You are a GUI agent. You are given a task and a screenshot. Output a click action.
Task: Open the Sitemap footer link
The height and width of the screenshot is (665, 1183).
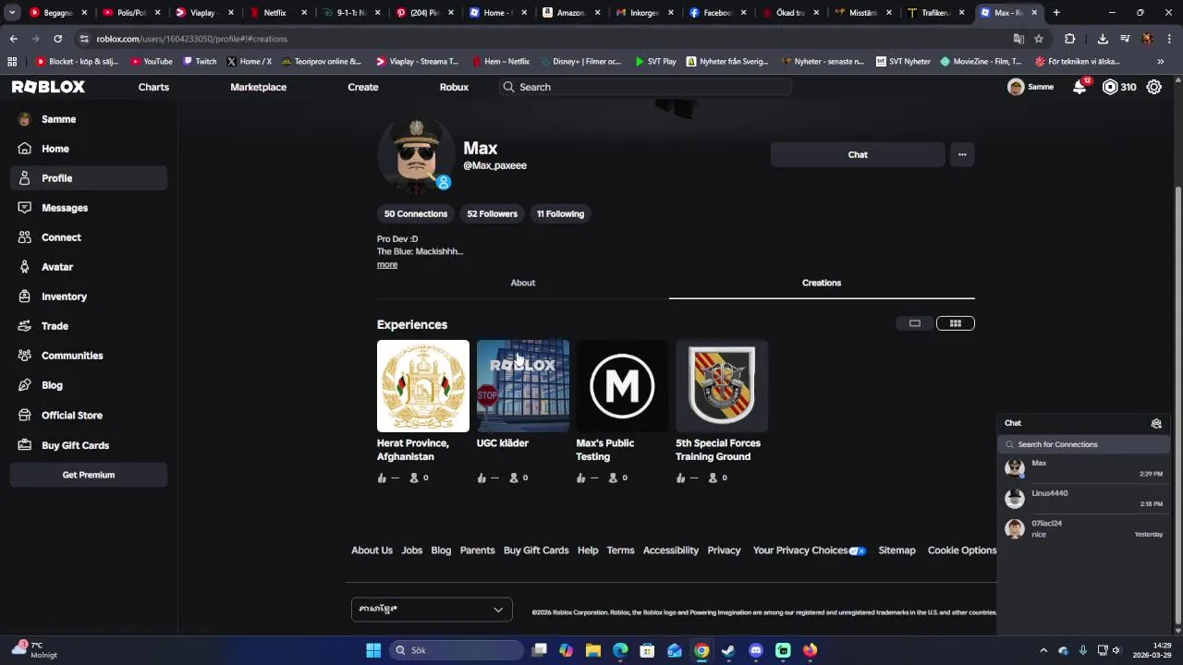[x=896, y=550]
